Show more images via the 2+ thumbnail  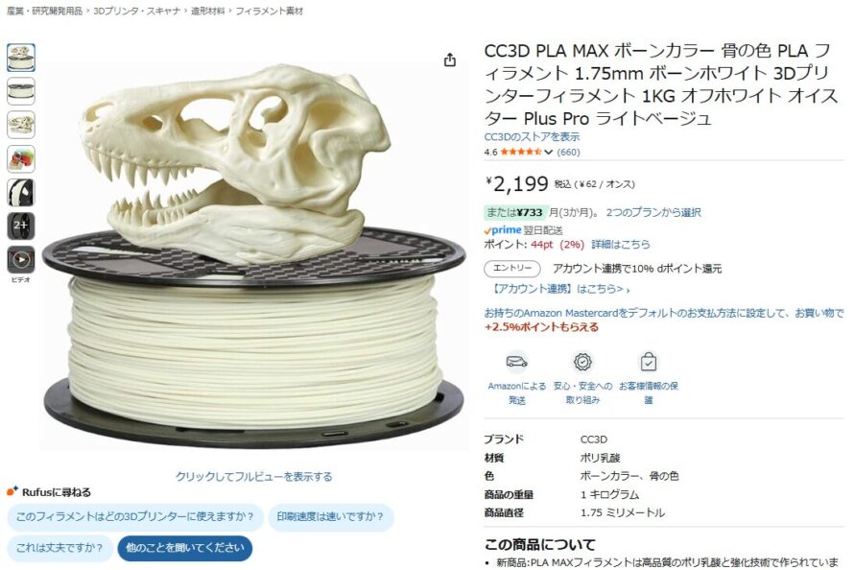click(21, 226)
